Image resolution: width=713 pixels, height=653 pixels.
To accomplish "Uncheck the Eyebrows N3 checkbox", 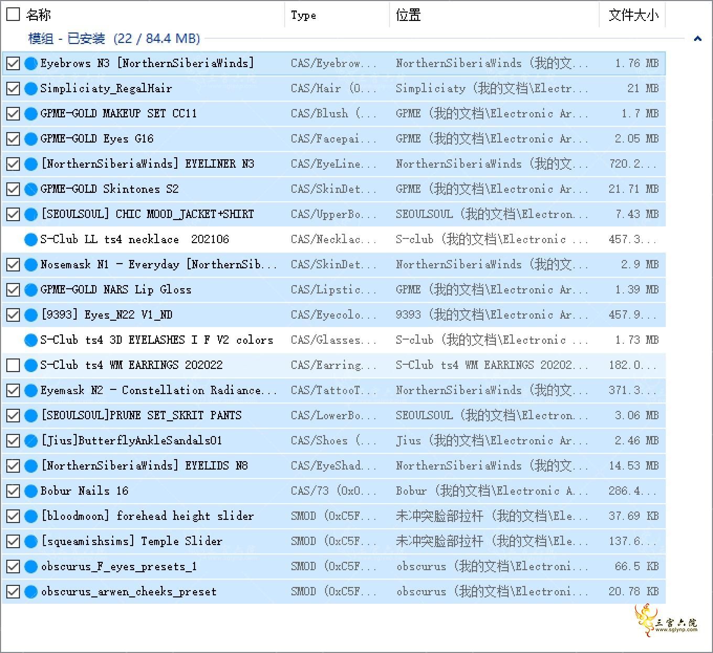I will click(x=13, y=64).
